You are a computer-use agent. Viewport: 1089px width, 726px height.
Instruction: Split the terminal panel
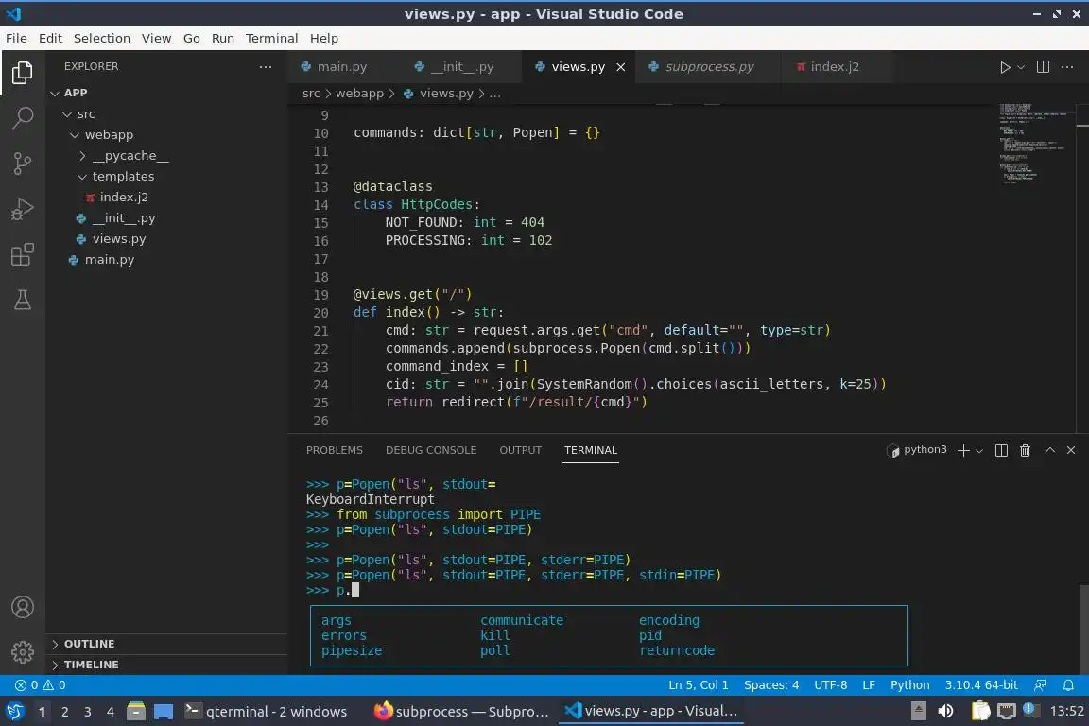coord(1001,451)
